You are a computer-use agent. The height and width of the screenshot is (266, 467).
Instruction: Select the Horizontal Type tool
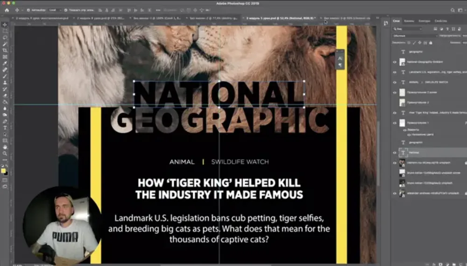pyautogui.click(x=5, y=128)
